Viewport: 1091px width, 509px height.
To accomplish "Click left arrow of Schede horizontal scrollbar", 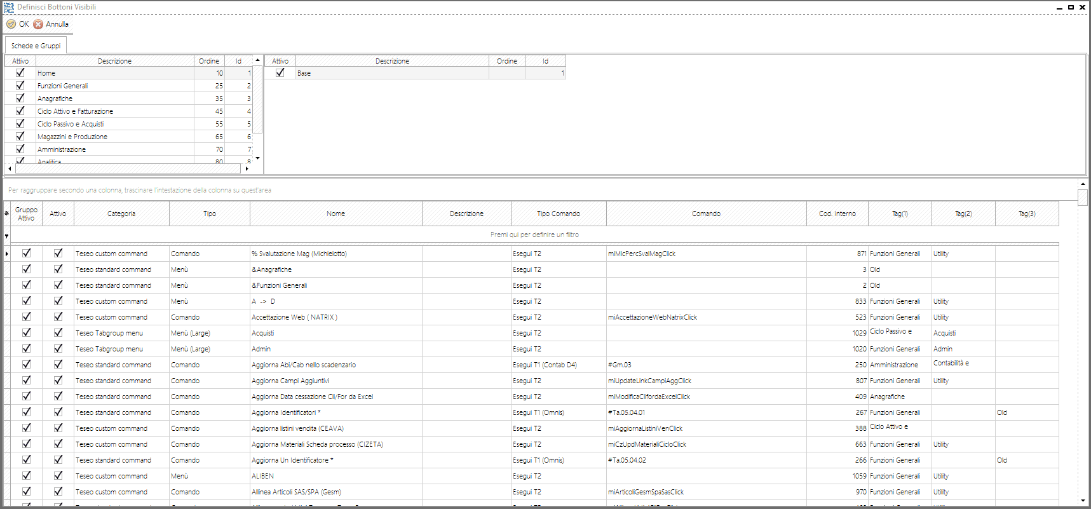I will [x=10, y=168].
